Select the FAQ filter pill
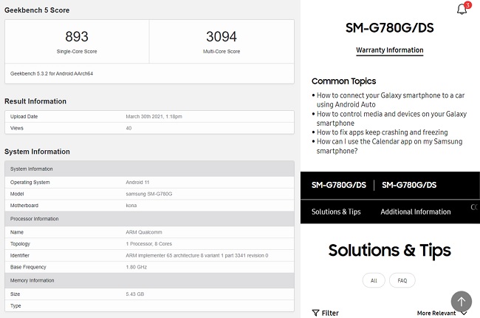The image size is (480, 318). click(402, 280)
